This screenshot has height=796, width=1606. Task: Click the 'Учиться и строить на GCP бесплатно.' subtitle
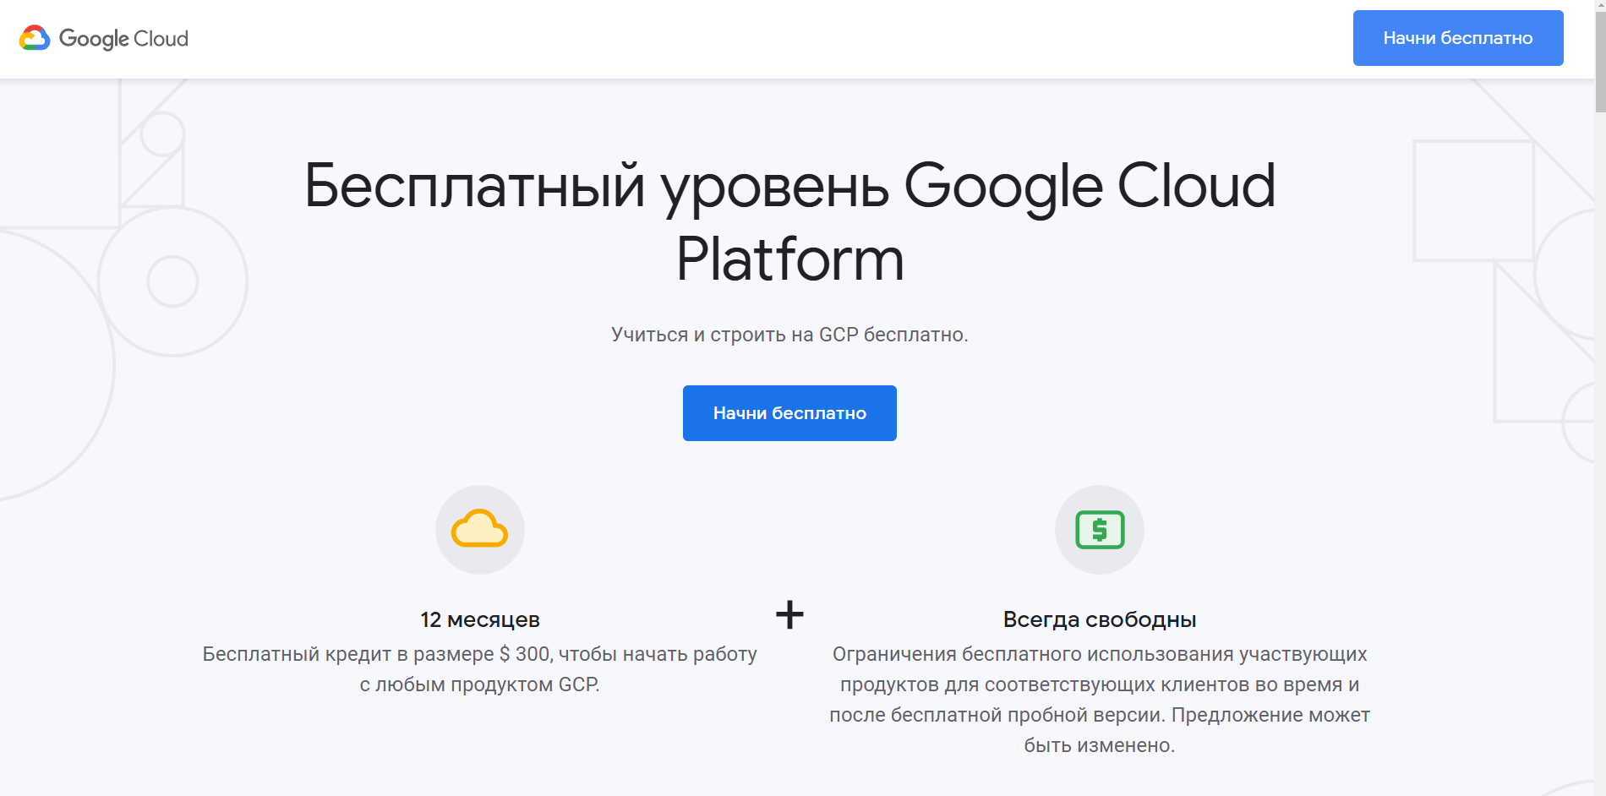pos(789,335)
